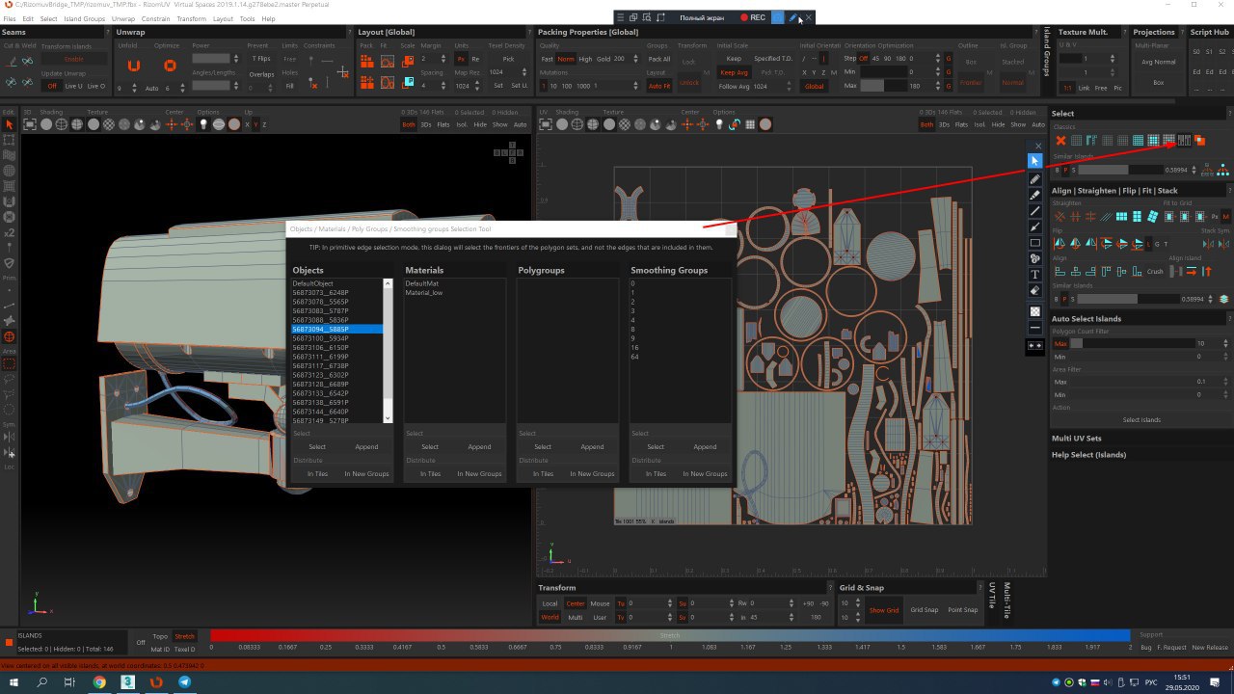Open the Unwrap menu
Viewport: 1234px width, 694px height.
[123, 18]
